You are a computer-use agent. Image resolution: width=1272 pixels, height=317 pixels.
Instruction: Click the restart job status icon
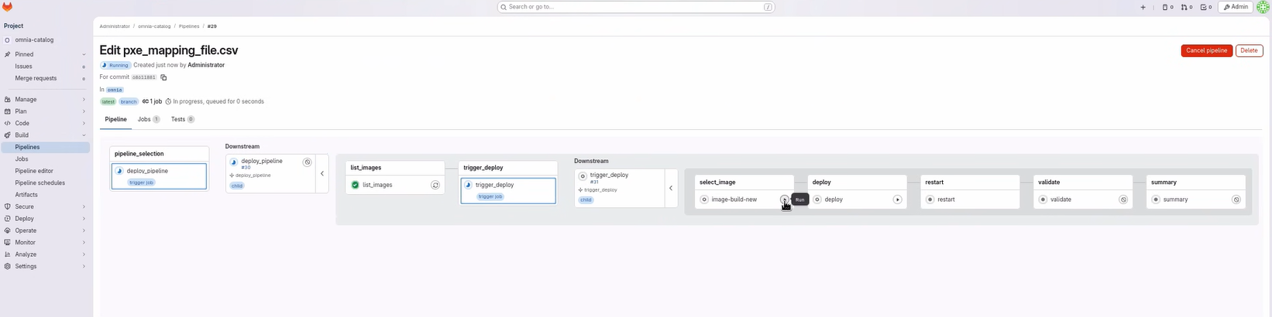930,199
